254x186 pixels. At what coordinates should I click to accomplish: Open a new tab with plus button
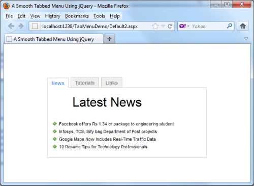pyautogui.click(x=109, y=39)
